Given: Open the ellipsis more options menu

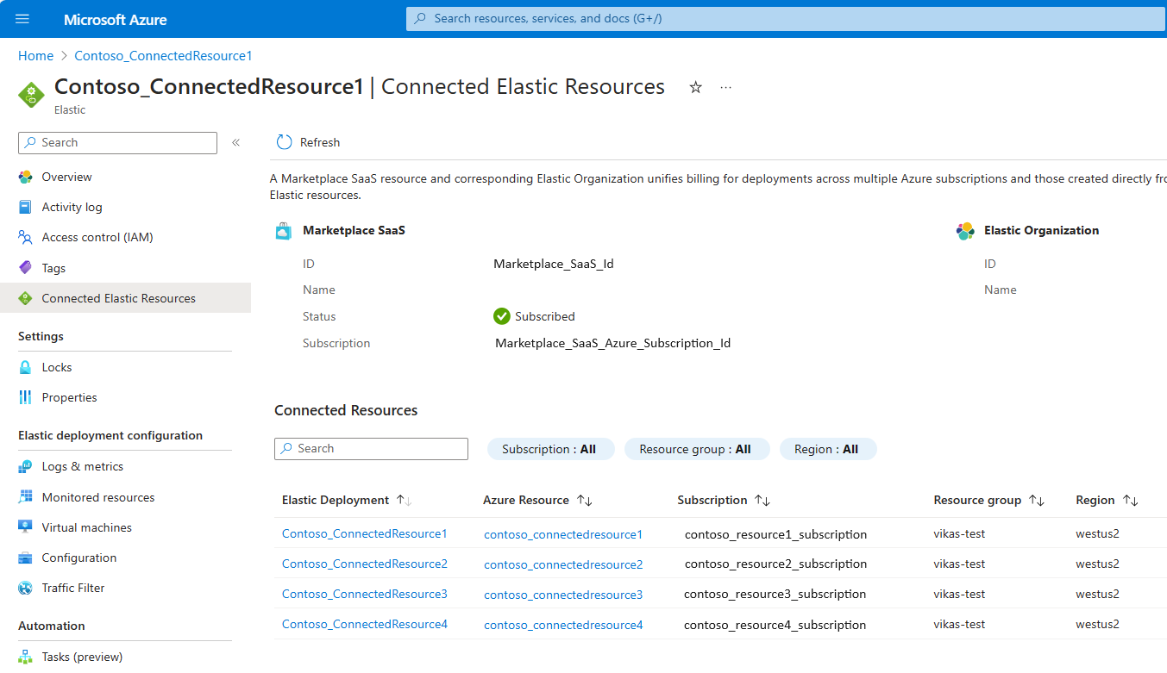Looking at the screenshot, I should (x=725, y=87).
